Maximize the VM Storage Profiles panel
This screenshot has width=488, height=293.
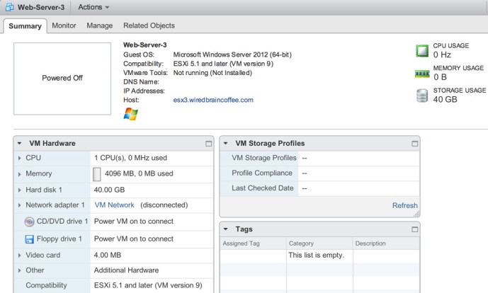point(414,144)
